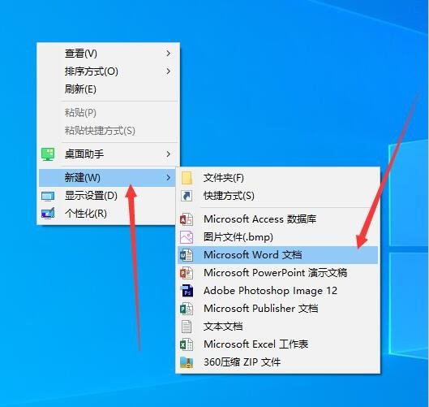Viewport: 429px width, 407px height.
Task: Create Microsoft Excel 工作表
Action: click(x=277, y=344)
